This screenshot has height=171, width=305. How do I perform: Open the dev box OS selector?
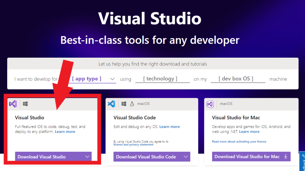pyautogui.click(x=238, y=79)
